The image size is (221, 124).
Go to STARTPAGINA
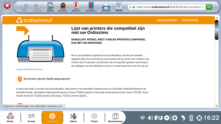190,20
